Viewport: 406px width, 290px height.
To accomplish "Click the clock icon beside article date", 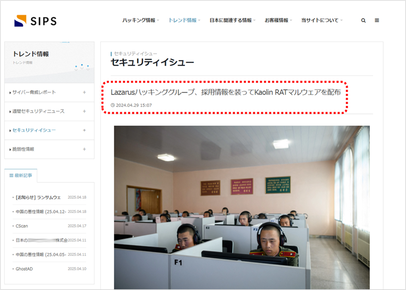I will pos(112,105).
